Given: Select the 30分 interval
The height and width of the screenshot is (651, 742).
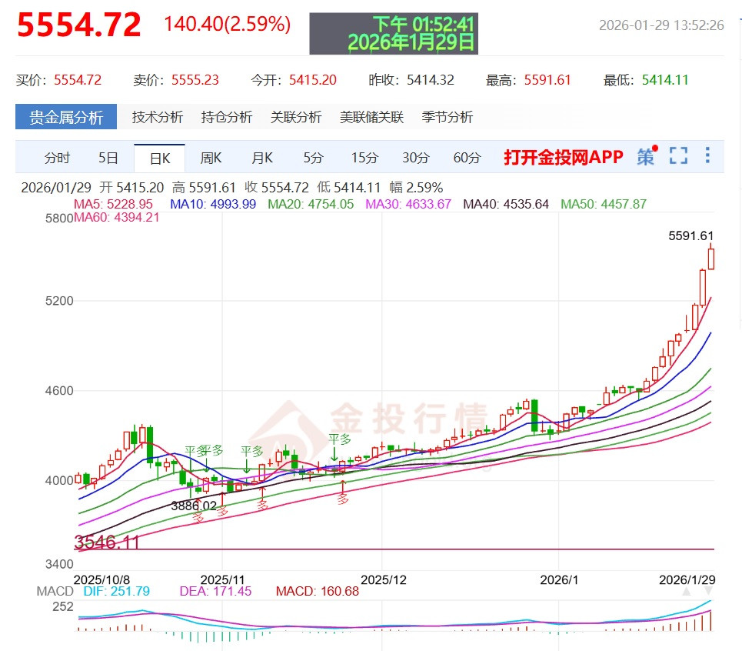Looking at the screenshot, I should pyautogui.click(x=415, y=158).
